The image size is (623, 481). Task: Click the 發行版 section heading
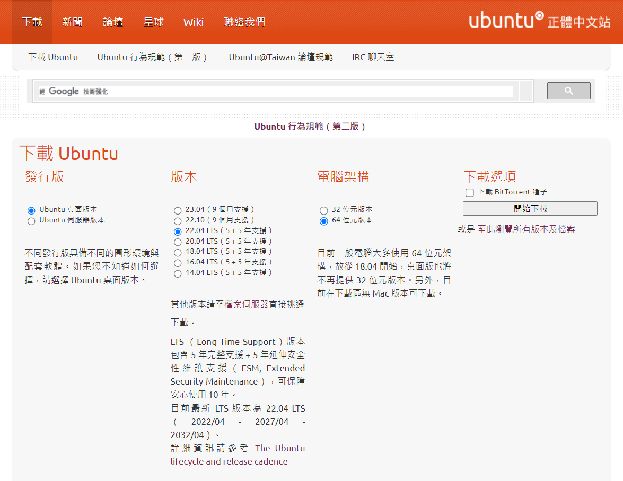(44, 176)
